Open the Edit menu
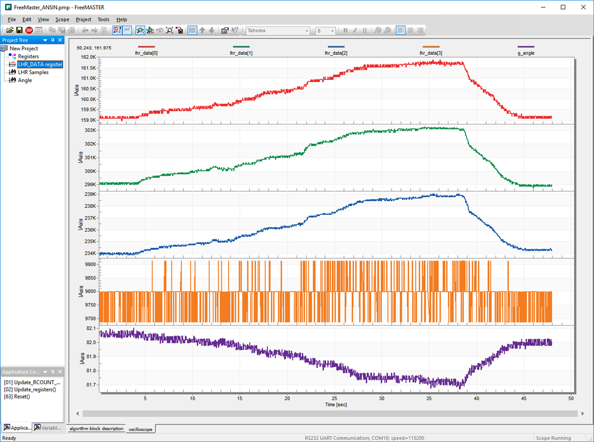Viewport: 594px width, 442px height. (26, 19)
